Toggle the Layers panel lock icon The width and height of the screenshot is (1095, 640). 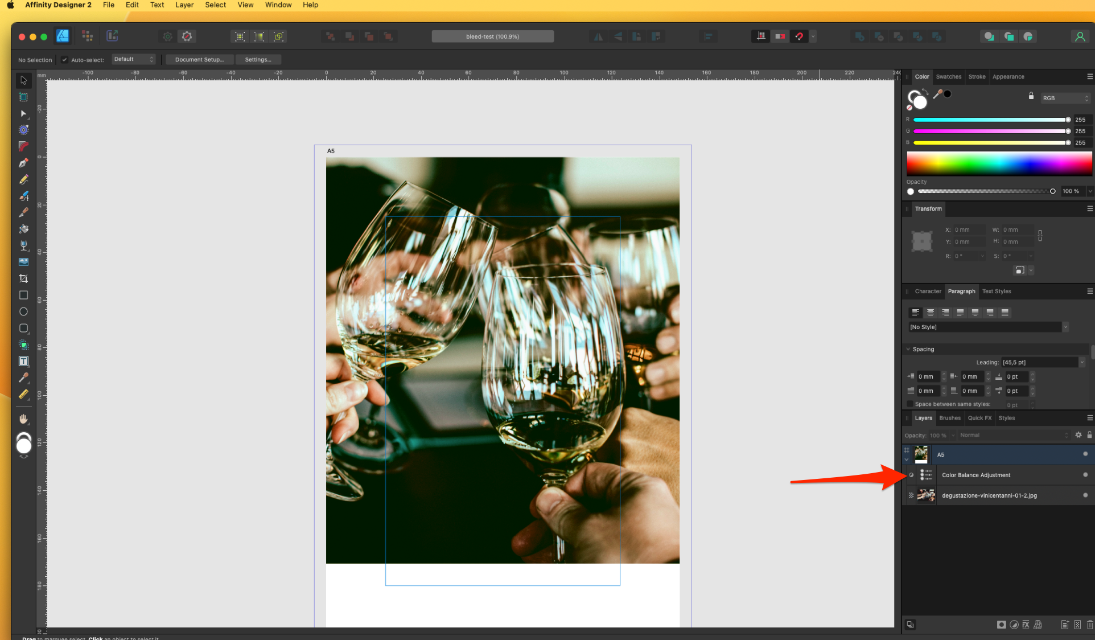click(x=1089, y=434)
